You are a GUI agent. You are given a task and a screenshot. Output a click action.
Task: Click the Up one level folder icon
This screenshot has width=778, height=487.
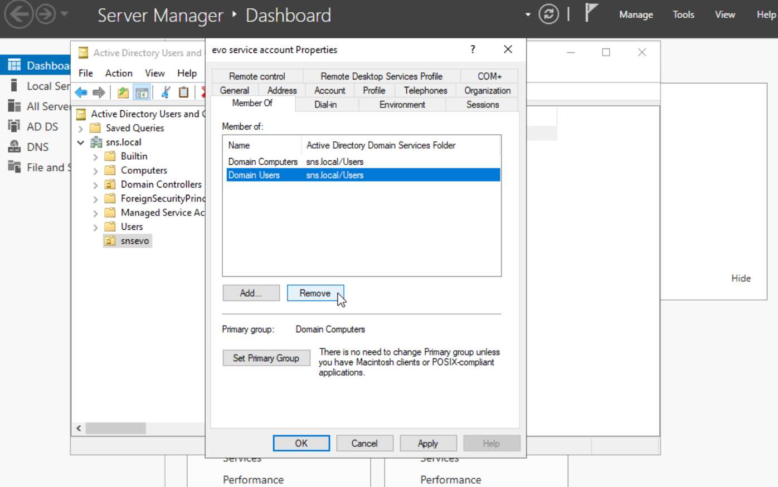[123, 92]
